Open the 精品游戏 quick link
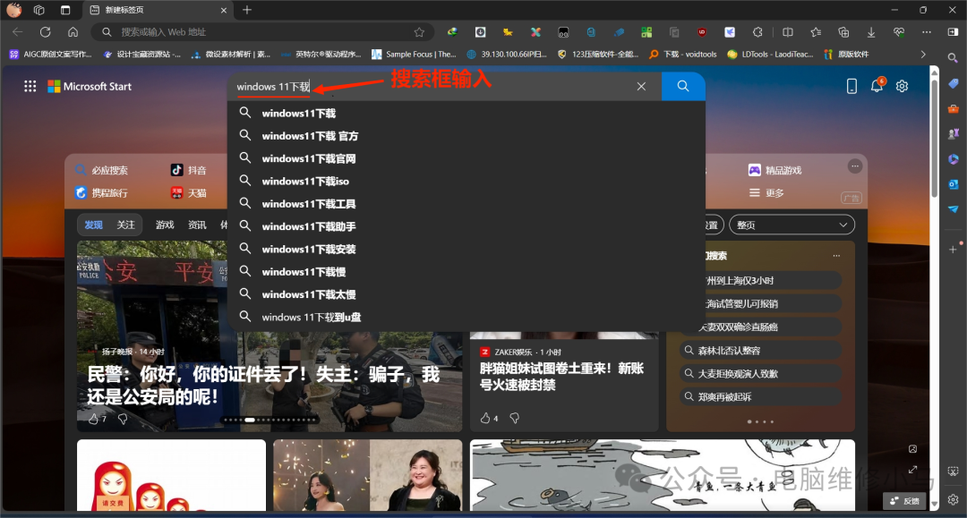This screenshot has width=967, height=518. [x=774, y=170]
